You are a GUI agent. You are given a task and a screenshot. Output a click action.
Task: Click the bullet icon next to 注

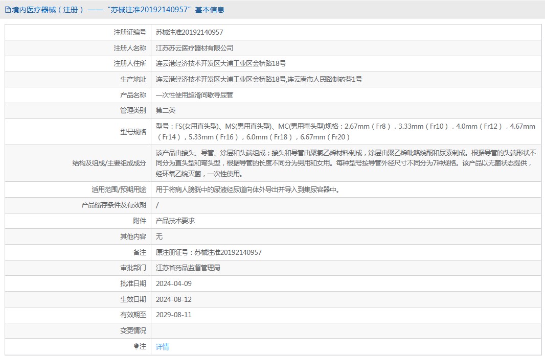pyautogui.click(x=137, y=346)
